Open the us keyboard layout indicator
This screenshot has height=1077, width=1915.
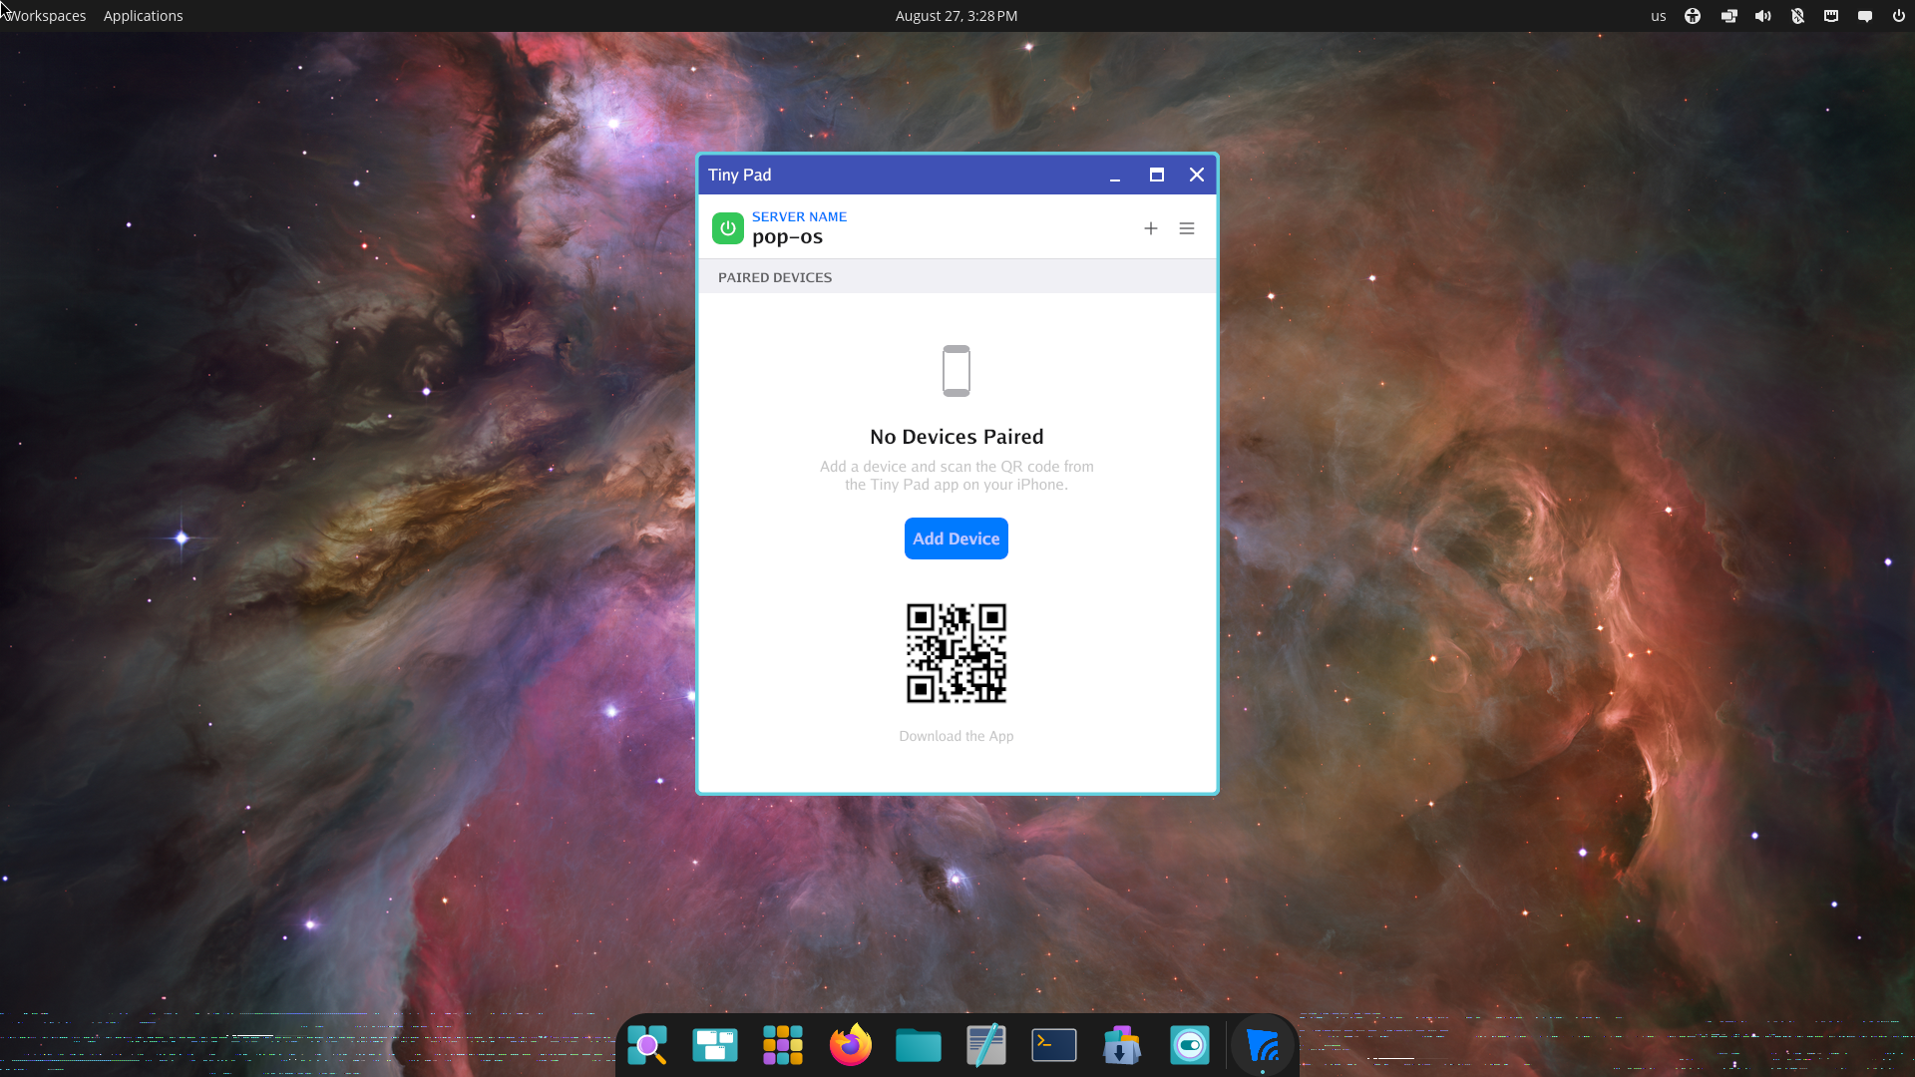1658,16
